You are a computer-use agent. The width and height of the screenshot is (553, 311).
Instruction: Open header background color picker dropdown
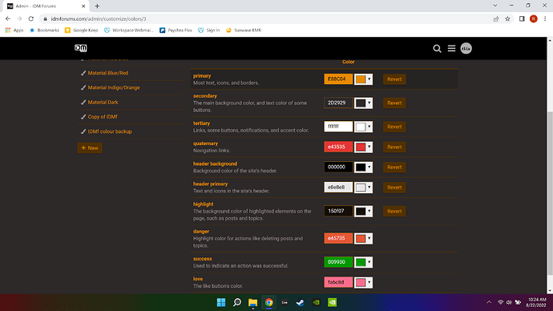[x=363, y=168]
